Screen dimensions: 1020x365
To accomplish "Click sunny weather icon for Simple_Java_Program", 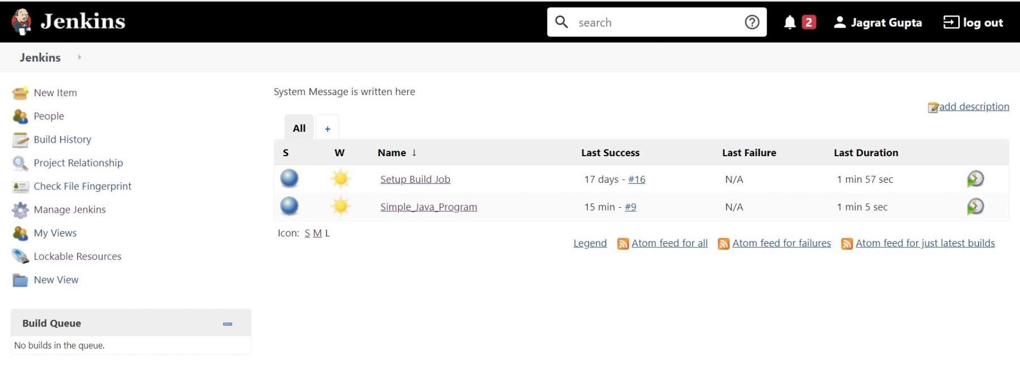I will click(341, 206).
